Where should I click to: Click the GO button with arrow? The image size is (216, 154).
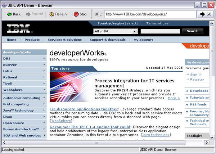tap(206, 14)
